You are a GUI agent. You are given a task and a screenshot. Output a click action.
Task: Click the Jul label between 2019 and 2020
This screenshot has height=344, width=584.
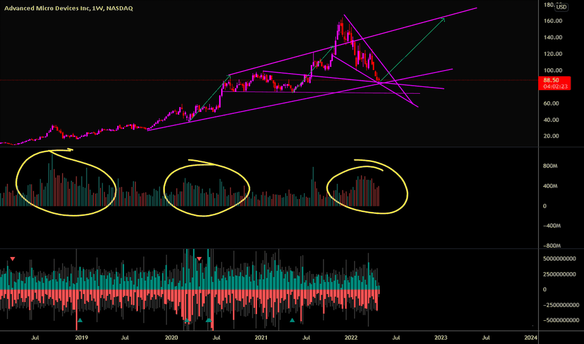(125, 338)
